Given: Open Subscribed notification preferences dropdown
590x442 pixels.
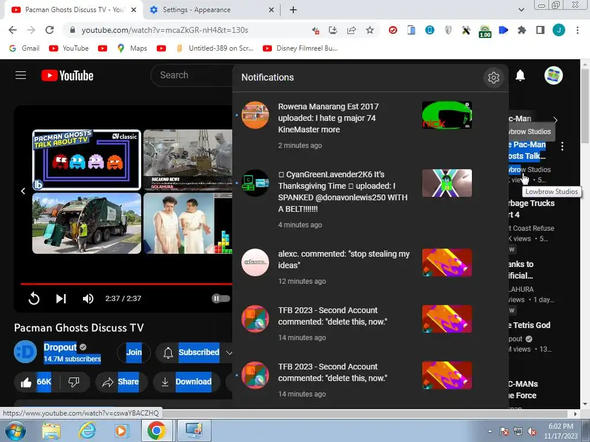Looking at the screenshot, I should point(195,353).
